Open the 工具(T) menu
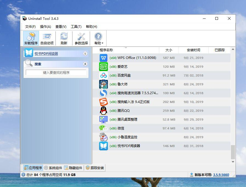Image resolution: width=246 pixels, height=187 pixels. pos(76,27)
